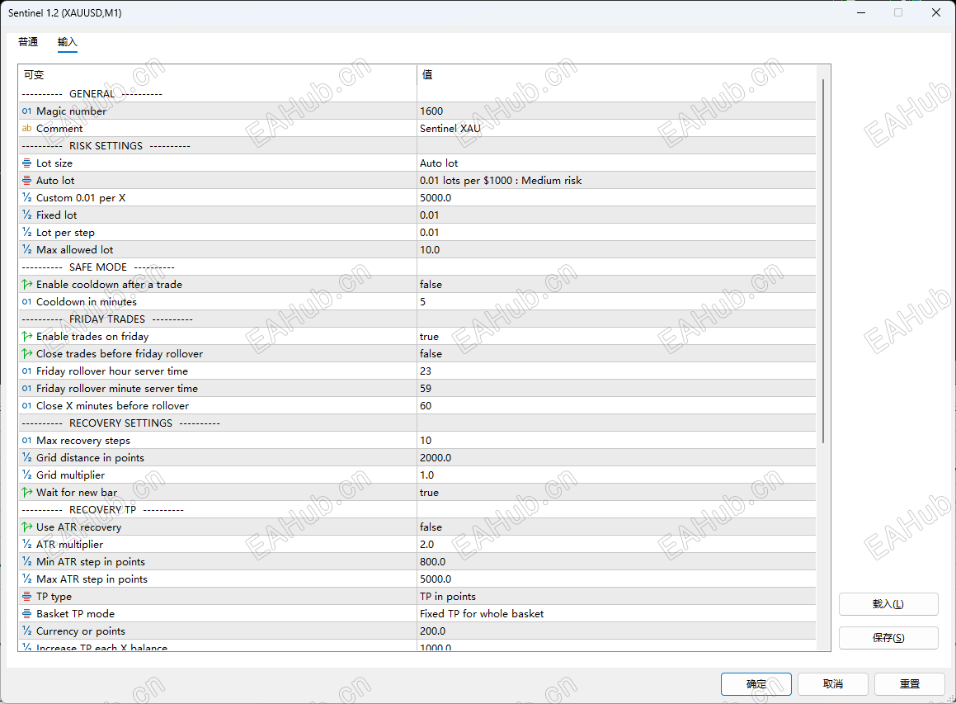
Task: Click the 重置 button
Action: [x=910, y=684]
